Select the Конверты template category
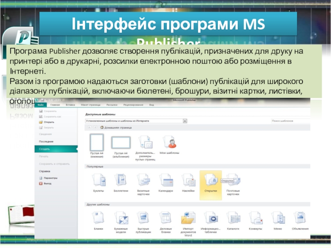 click(255, 221)
